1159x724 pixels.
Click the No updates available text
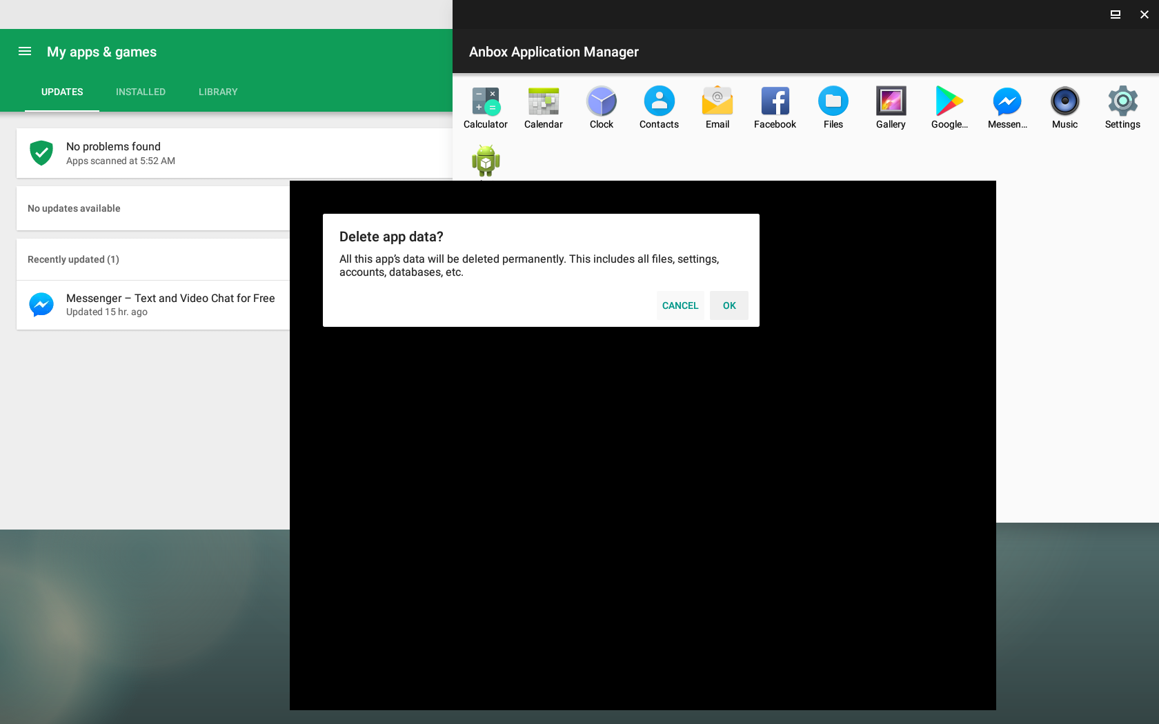pos(74,208)
